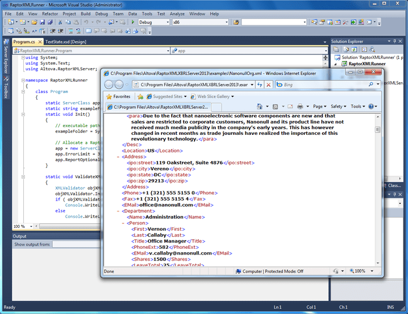Click the Favorites button in IE
This screenshot has width=408, height=314.
[118, 96]
